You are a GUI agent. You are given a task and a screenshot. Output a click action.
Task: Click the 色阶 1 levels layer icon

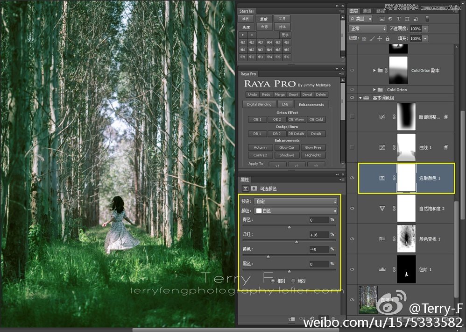click(x=382, y=269)
